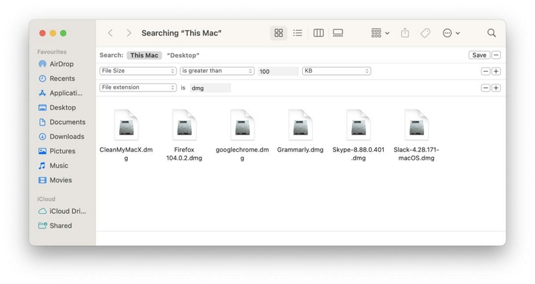Screen dimensions: 535x284
Task: Add a row after File extension criteria
Action: click(x=496, y=88)
